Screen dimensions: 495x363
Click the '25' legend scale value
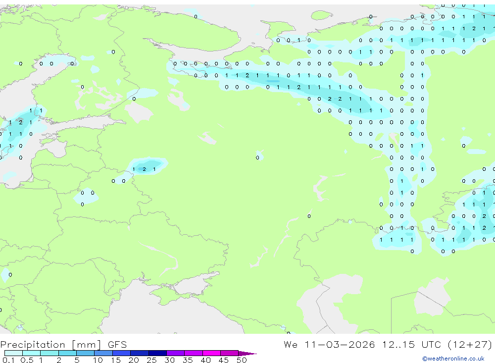(x=151, y=360)
